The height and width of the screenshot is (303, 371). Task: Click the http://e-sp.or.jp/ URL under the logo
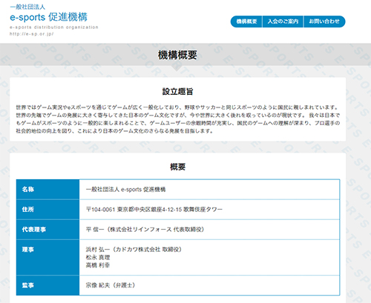coord(32,34)
